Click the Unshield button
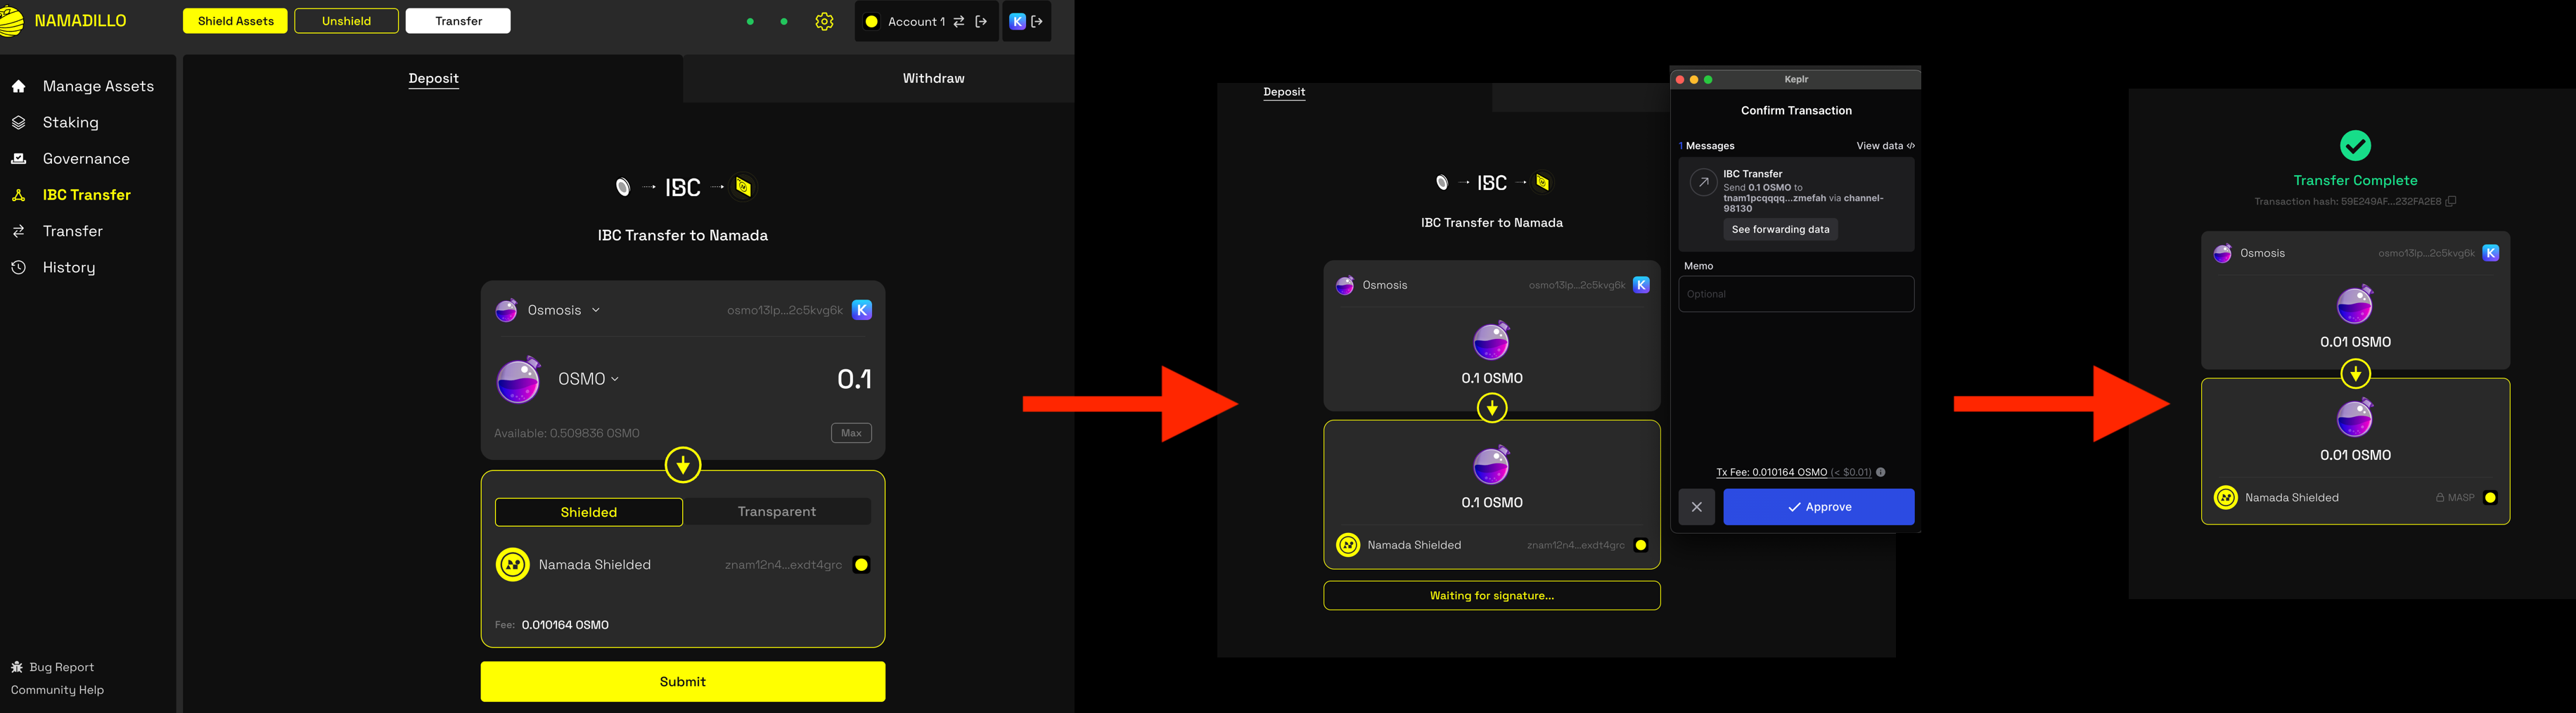This screenshot has width=2576, height=713. click(x=346, y=21)
